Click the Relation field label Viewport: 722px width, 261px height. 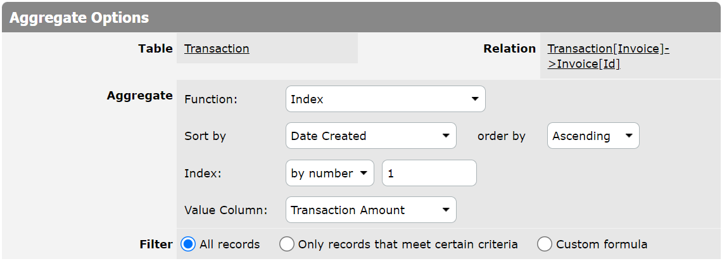pyautogui.click(x=509, y=49)
